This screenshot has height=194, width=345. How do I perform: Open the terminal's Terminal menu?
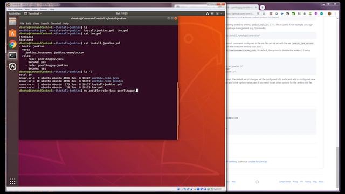coord(56,23)
